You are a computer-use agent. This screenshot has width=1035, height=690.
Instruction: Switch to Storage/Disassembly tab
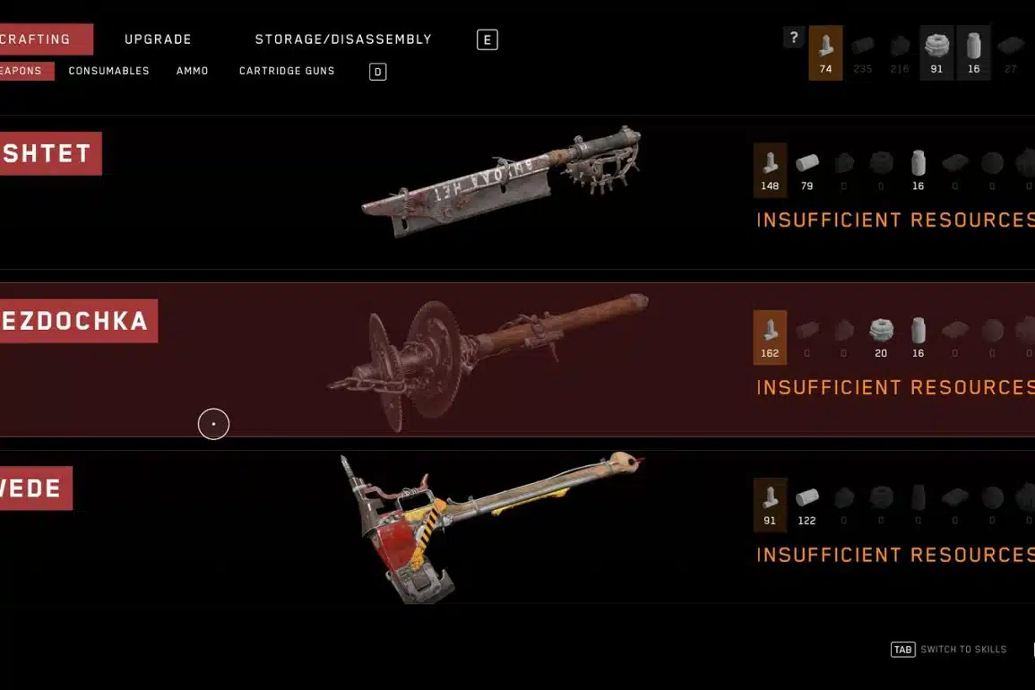(x=343, y=39)
